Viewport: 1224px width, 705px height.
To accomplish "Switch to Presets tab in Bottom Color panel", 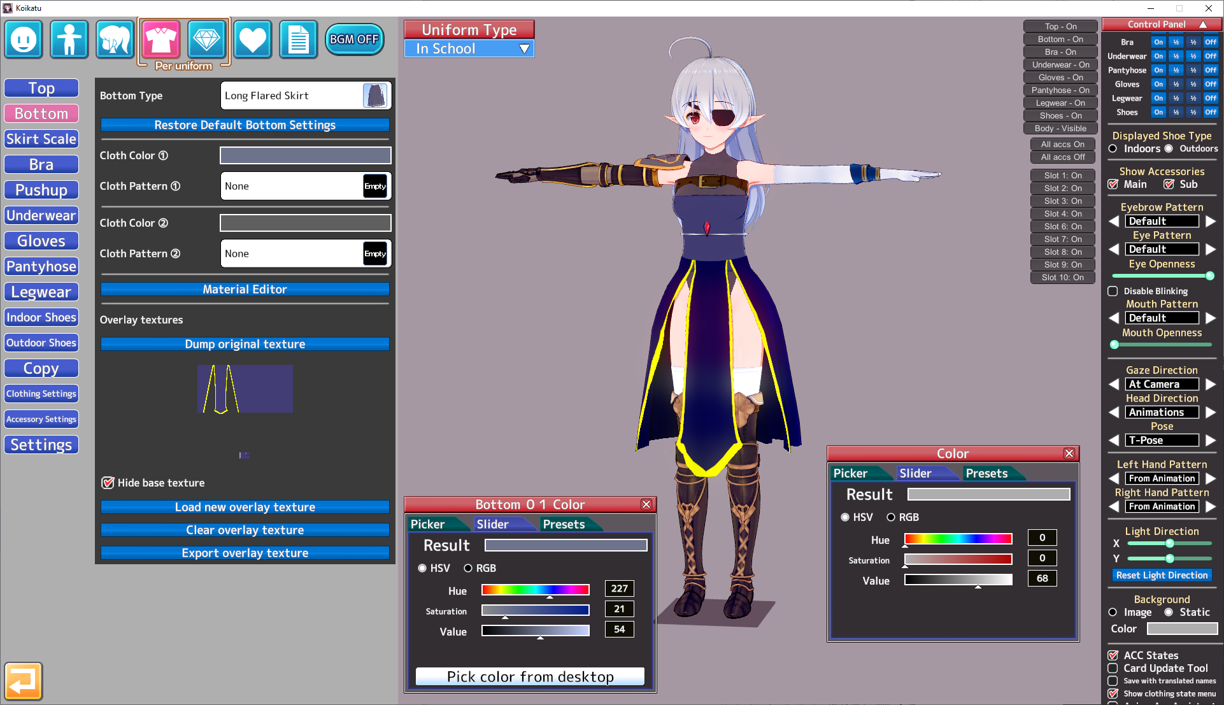I will click(x=564, y=524).
